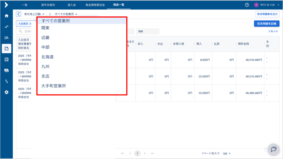The height and width of the screenshot is (159, 283).
Task: Click the transfer arrows sidebar icon
Action: coord(7,27)
